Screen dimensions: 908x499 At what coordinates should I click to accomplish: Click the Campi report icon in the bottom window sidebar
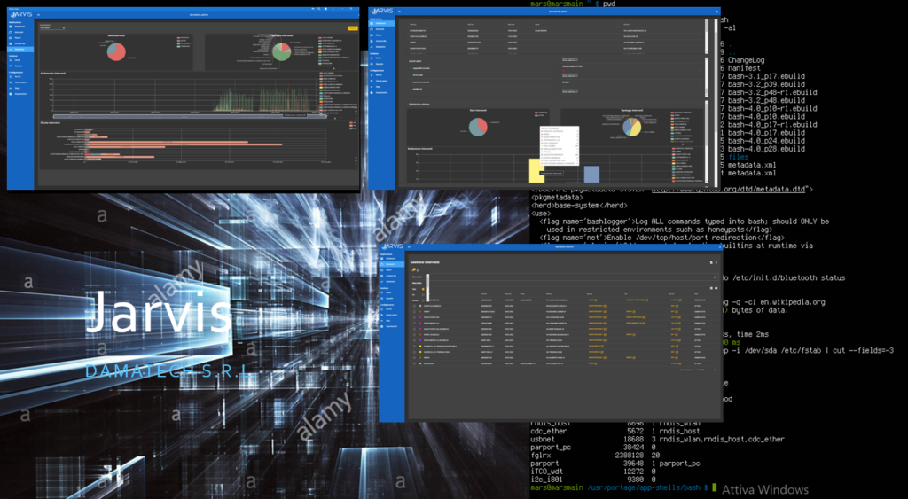pyautogui.click(x=381, y=315)
